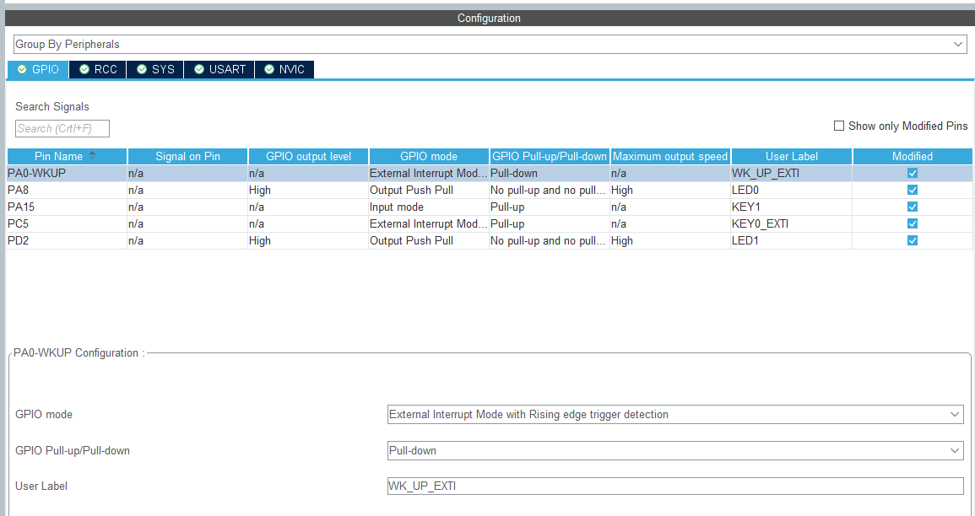Select the USART tab
The image size is (975, 516).
219,69
